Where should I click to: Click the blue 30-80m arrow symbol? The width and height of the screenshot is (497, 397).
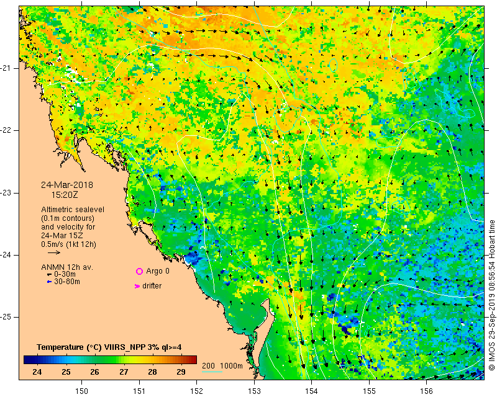click(x=49, y=282)
